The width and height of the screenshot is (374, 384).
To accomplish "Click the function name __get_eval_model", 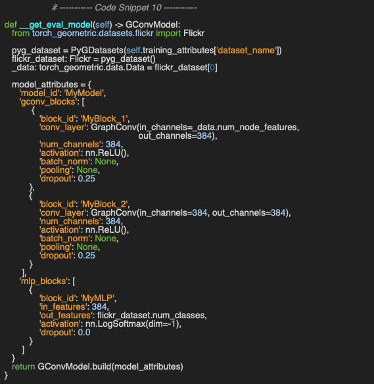I will 56,25.
